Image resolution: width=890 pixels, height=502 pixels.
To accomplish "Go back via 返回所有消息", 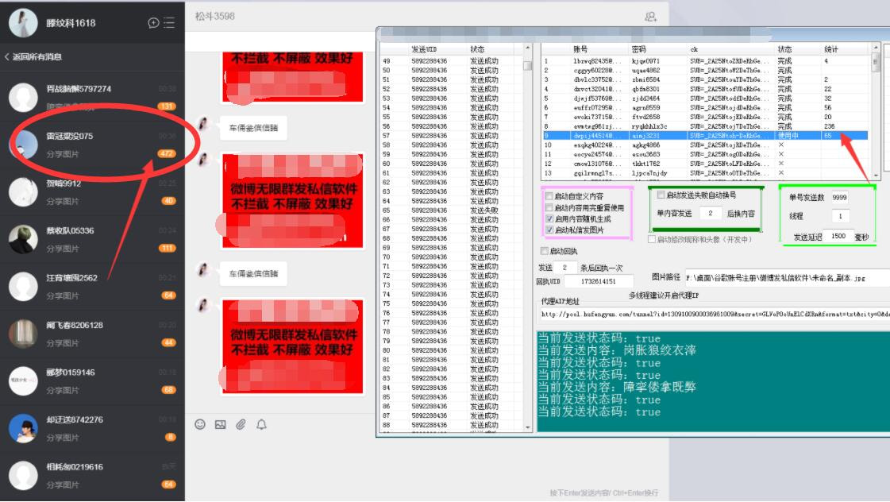I will pyautogui.click(x=33, y=56).
